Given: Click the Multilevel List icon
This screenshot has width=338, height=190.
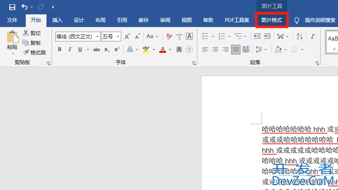Looking at the screenshot, I should (238, 36).
